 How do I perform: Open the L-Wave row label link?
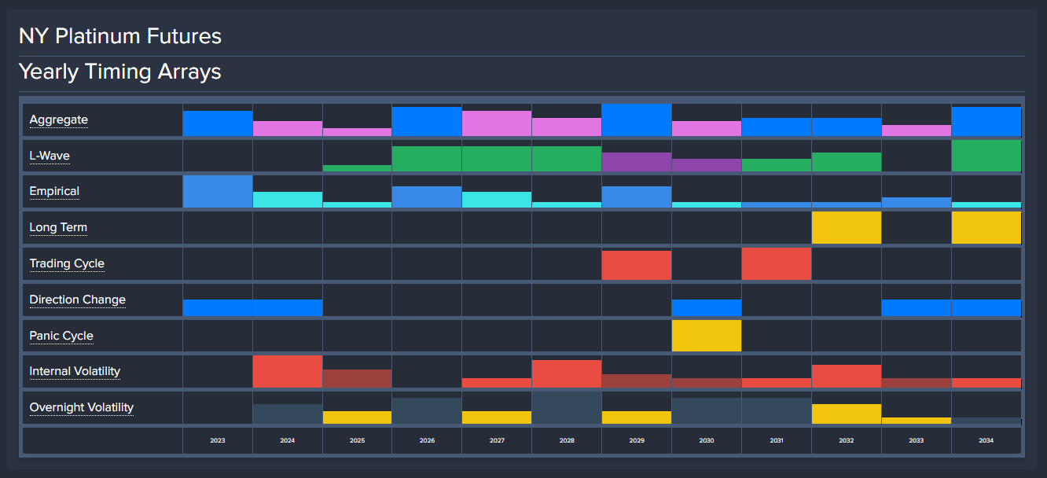click(50, 156)
